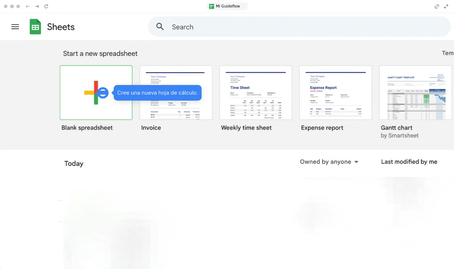This screenshot has height=269, width=454.
Task: Click the expand fullscreen icon
Action: click(x=446, y=6)
